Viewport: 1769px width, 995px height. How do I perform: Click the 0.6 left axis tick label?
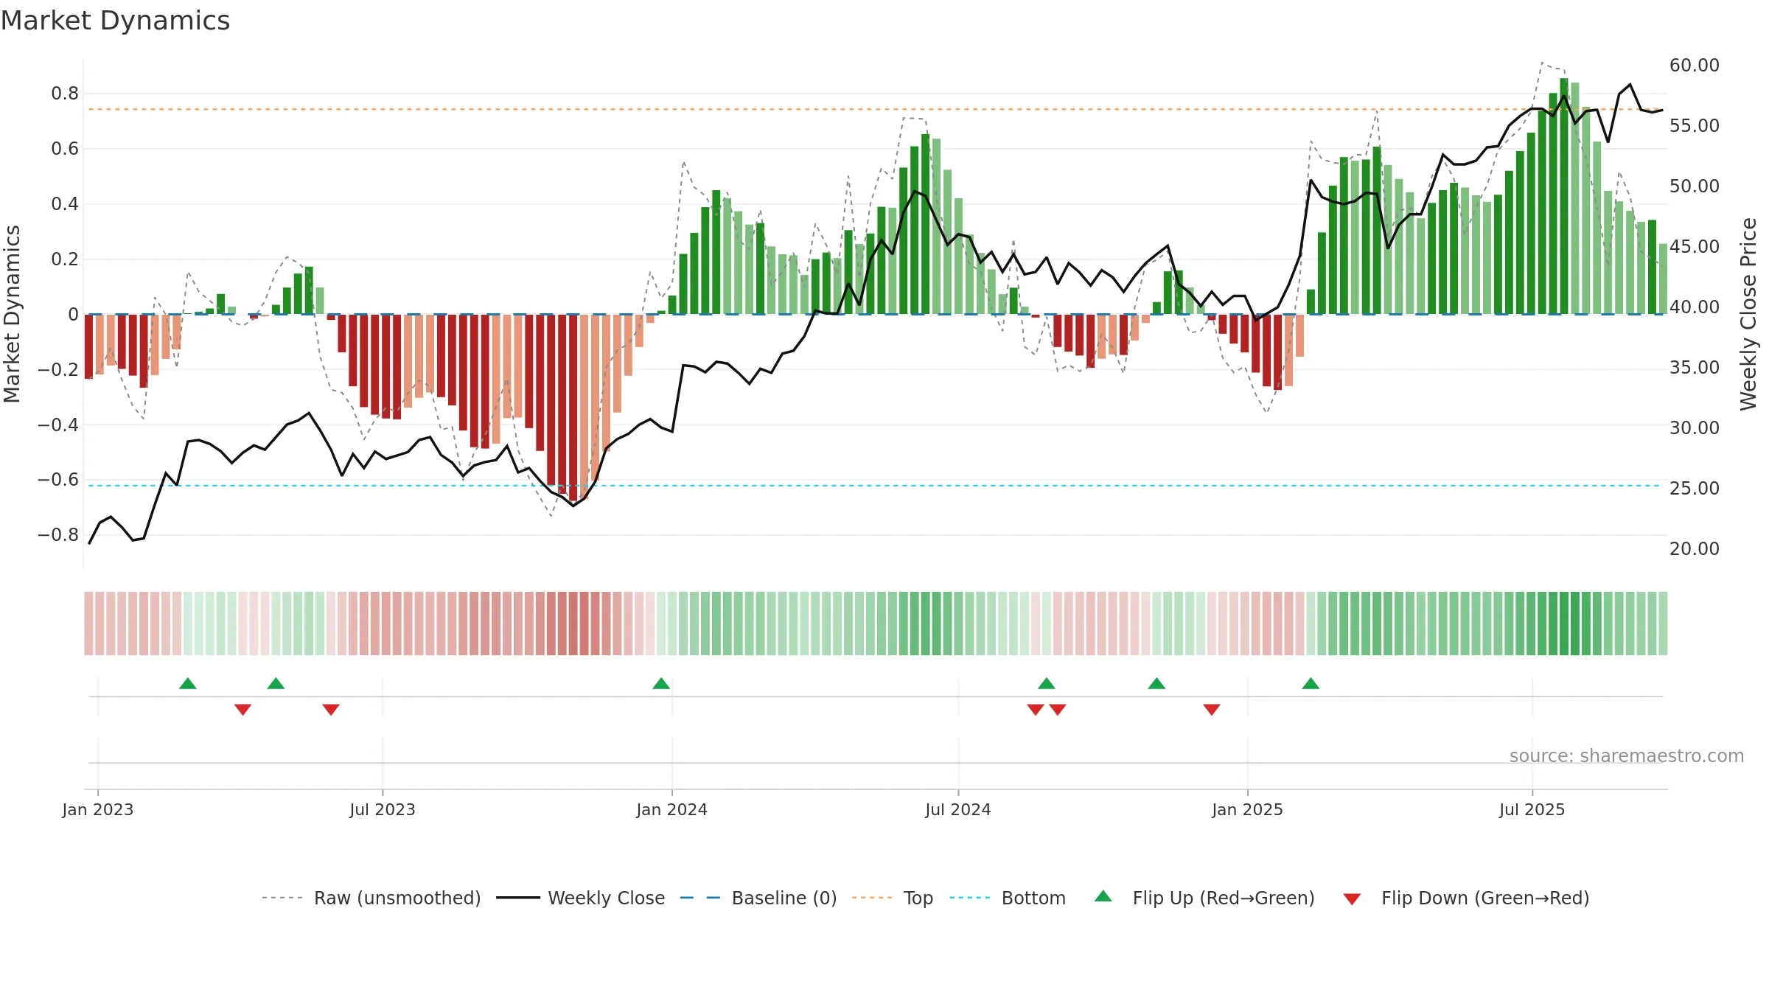tap(65, 149)
